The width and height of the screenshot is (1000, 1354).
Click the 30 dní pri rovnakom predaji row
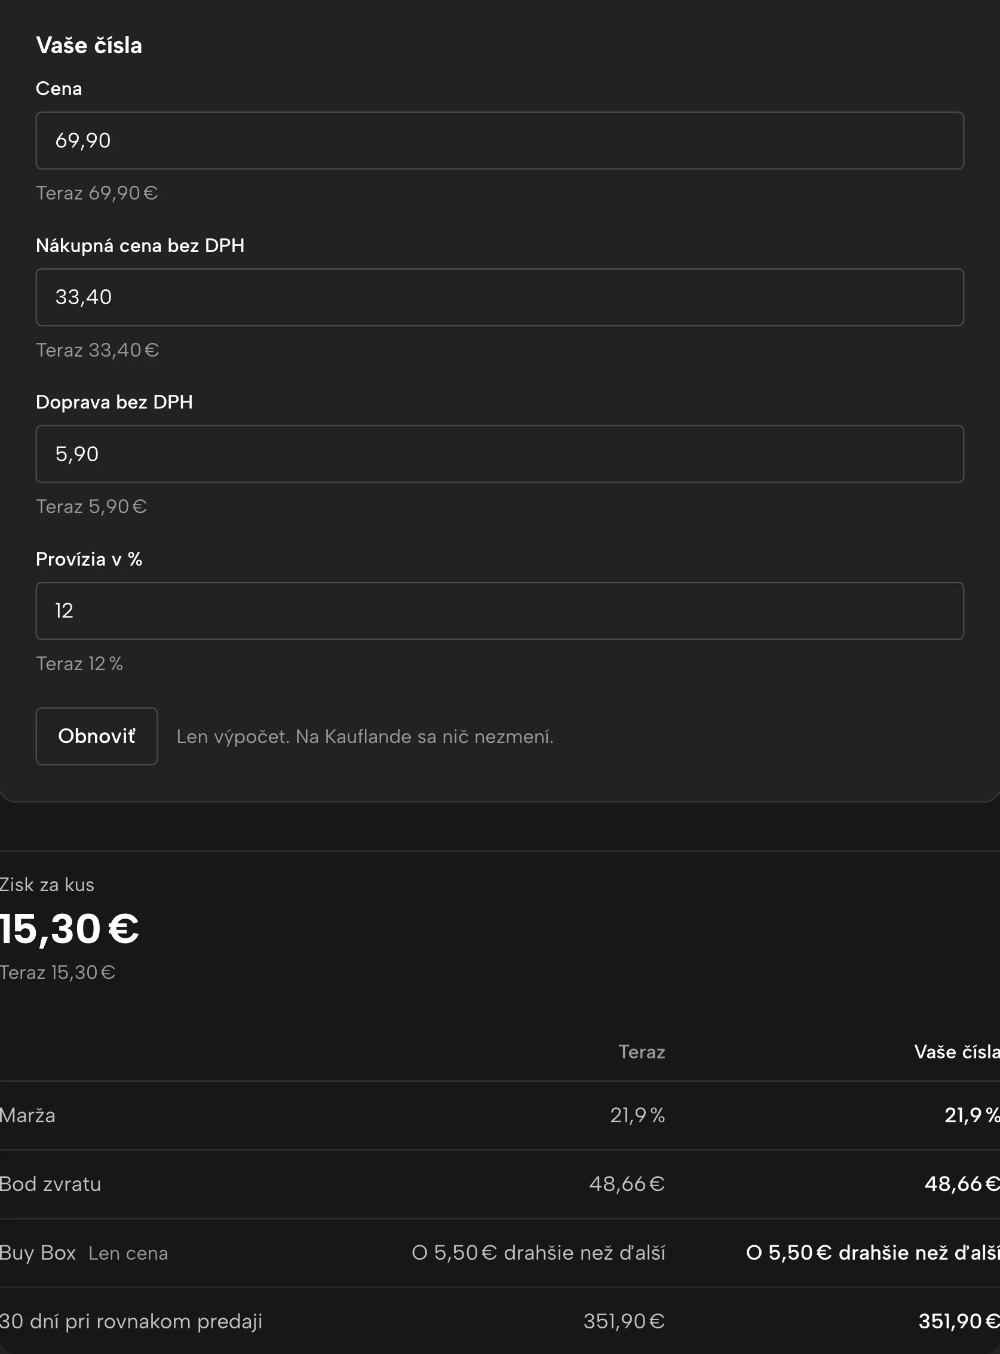(x=500, y=1321)
